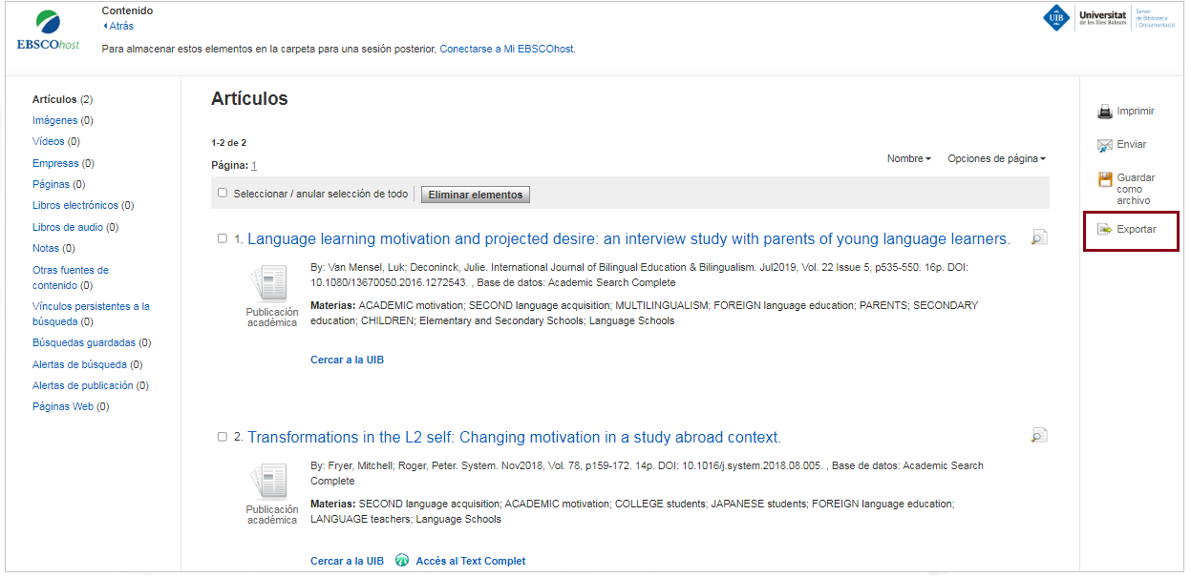1191x577 pixels.
Task: Open Vínculos persistentes a la búsqueda
Action: coord(91,314)
